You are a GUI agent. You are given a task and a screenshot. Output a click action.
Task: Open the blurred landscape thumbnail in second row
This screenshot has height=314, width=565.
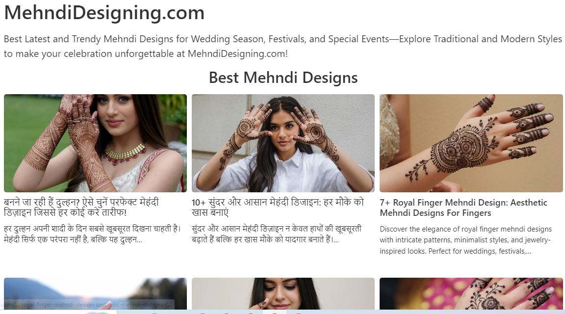[x=96, y=293]
